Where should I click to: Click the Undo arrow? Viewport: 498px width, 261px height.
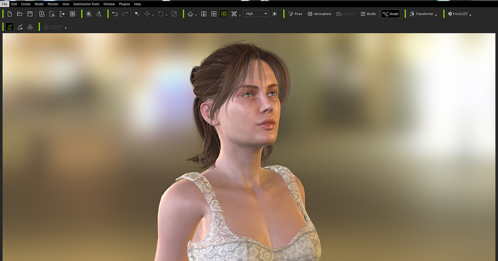pos(115,14)
